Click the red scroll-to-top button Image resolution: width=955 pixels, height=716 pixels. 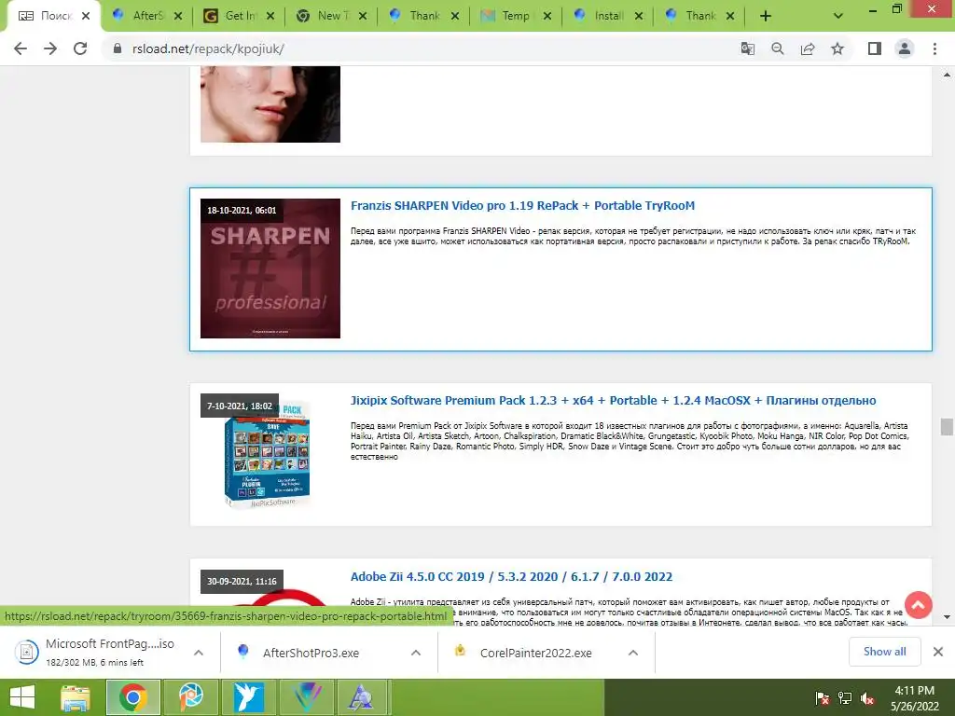click(x=919, y=605)
